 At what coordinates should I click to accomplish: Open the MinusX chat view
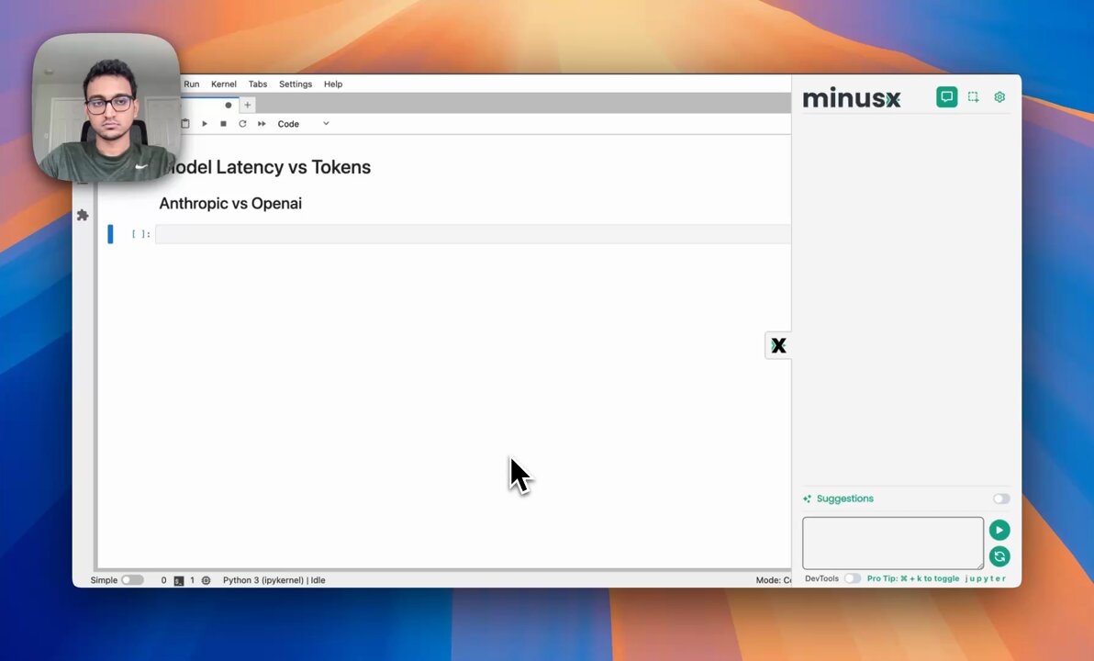[947, 97]
